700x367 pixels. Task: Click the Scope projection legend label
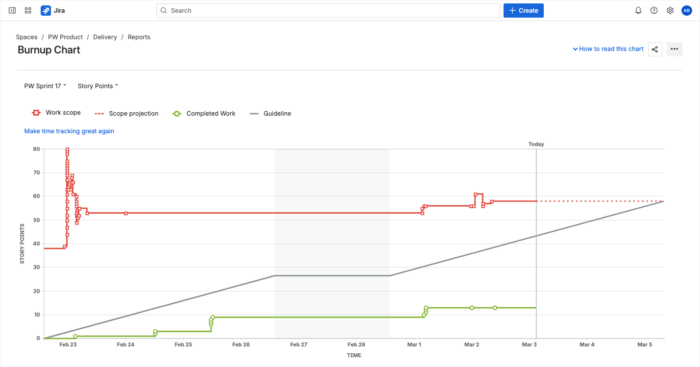(134, 114)
